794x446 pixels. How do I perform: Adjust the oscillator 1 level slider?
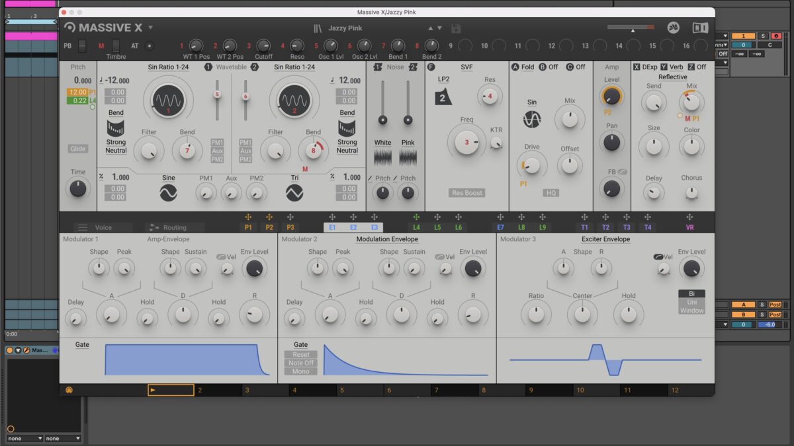pos(216,95)
